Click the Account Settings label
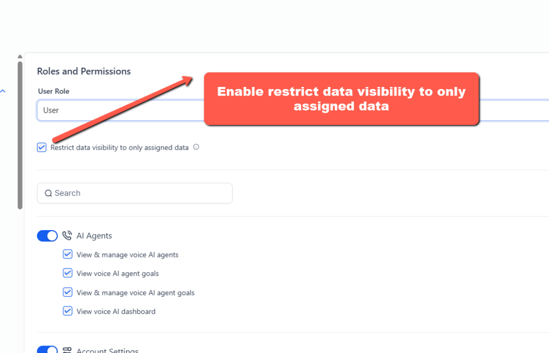Viewport: 549px width, 353px height. tap(107, 350)
